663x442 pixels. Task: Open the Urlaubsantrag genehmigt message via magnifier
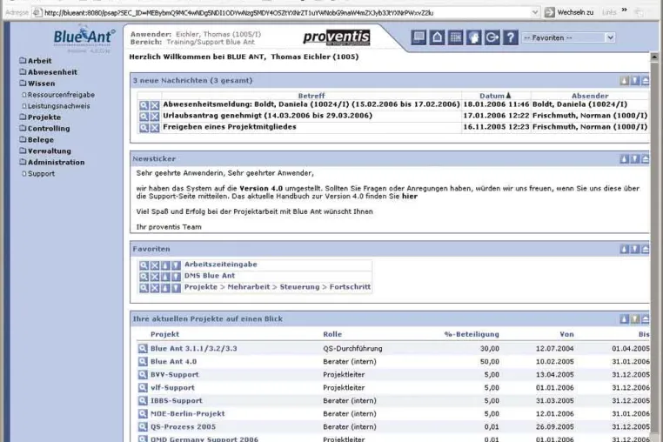(x=144, y=117)
